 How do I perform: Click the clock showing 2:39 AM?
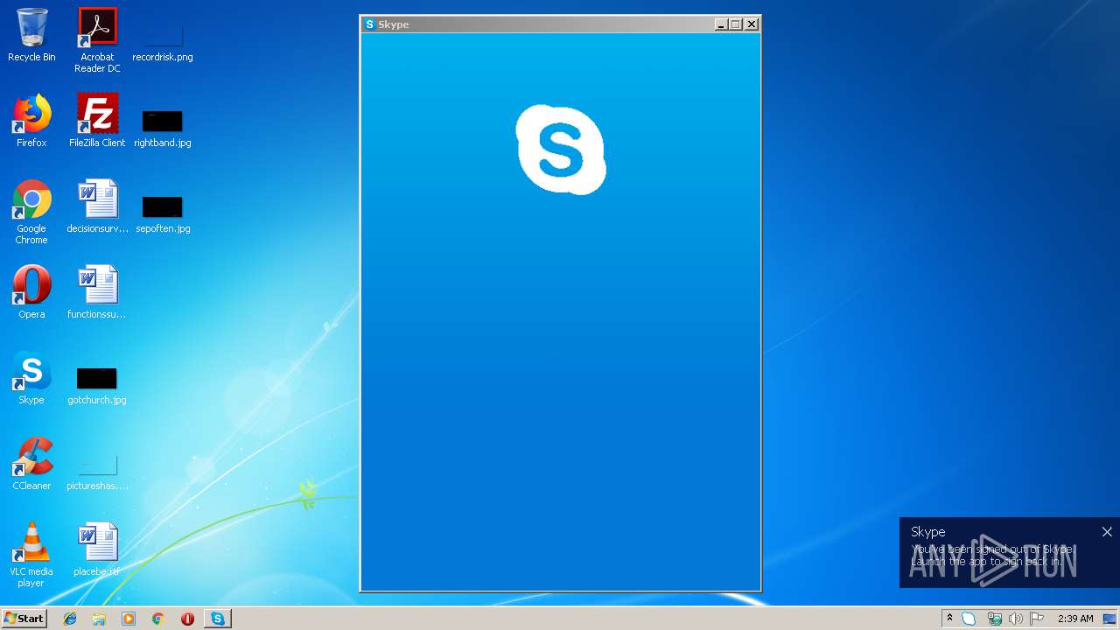coord(1075,619)
